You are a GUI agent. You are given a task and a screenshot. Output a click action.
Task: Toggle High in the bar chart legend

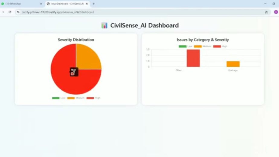(220, 46)
